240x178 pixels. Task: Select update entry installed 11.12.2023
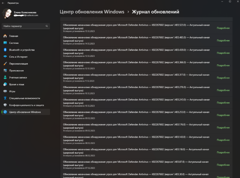point(146,78)
